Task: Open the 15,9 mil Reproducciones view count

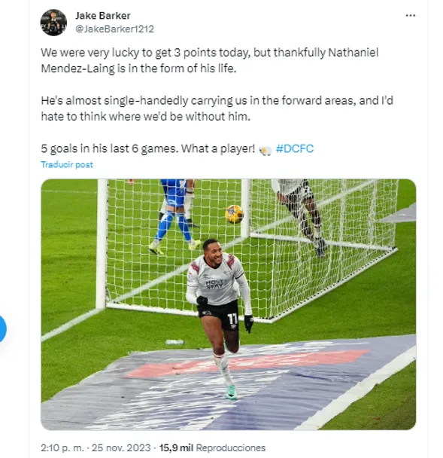Action: tap(212, 447)
